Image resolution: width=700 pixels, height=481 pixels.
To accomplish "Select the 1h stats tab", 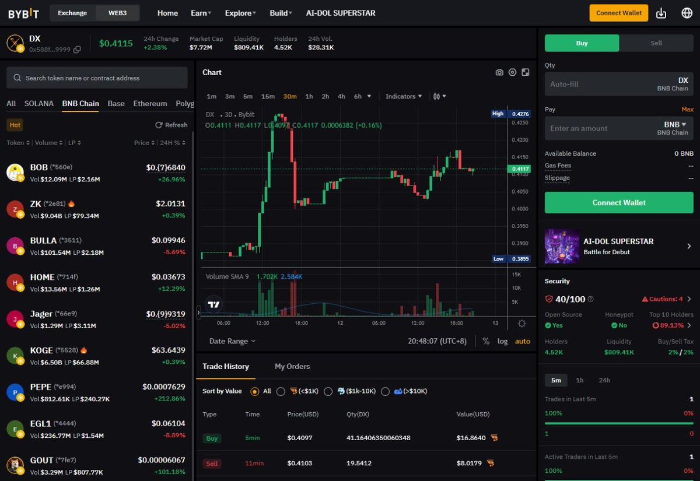I will click(579, 380).
